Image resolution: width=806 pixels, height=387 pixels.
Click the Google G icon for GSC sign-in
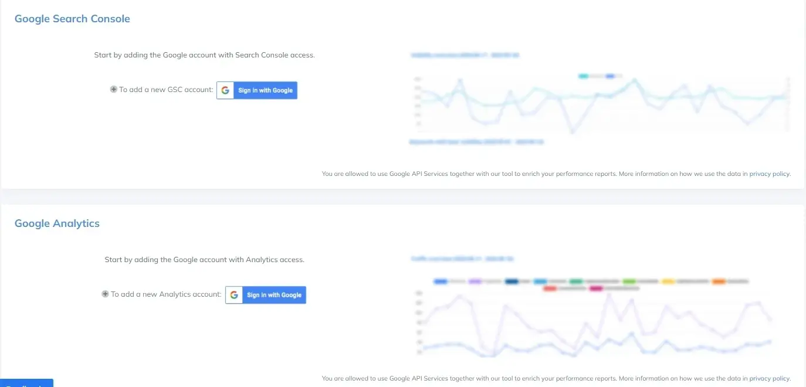[225, 90]
